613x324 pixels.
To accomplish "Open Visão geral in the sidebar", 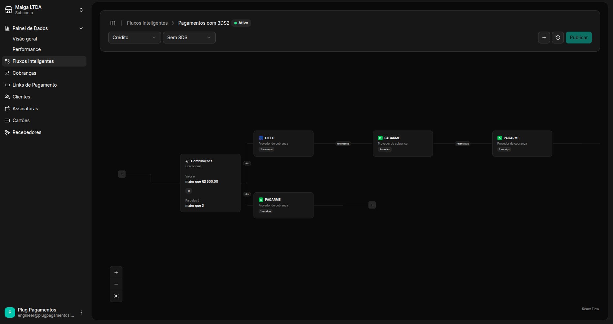I will click(x=25, y=39).
